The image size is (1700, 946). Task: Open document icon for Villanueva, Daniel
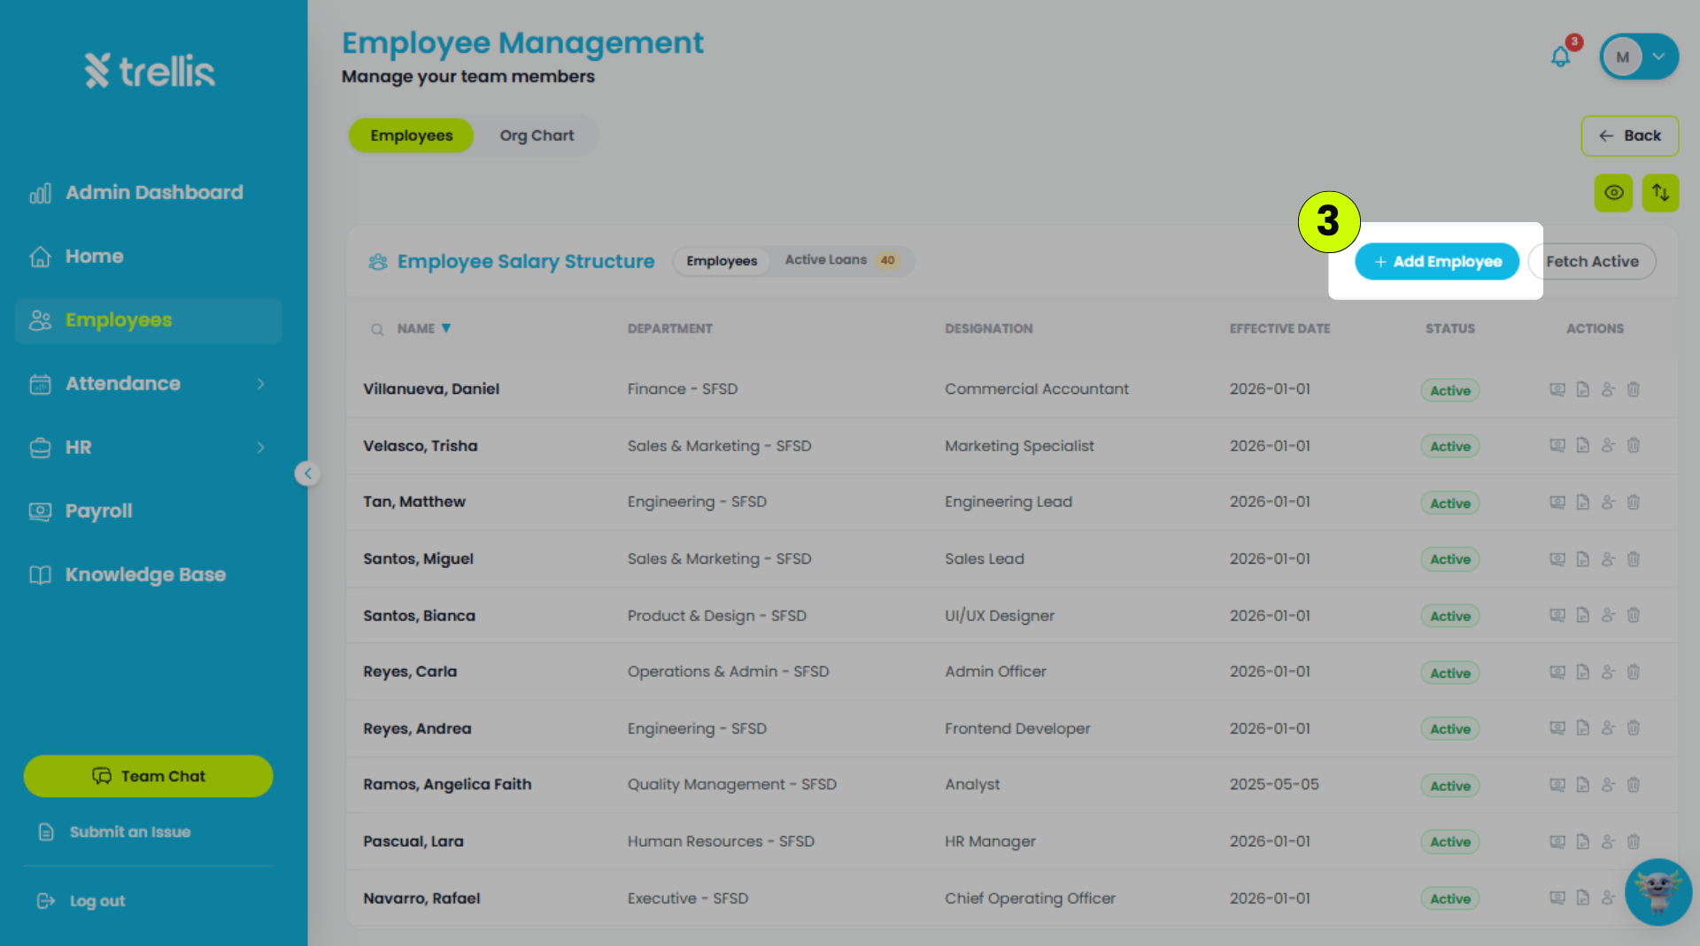[1582, 389]
